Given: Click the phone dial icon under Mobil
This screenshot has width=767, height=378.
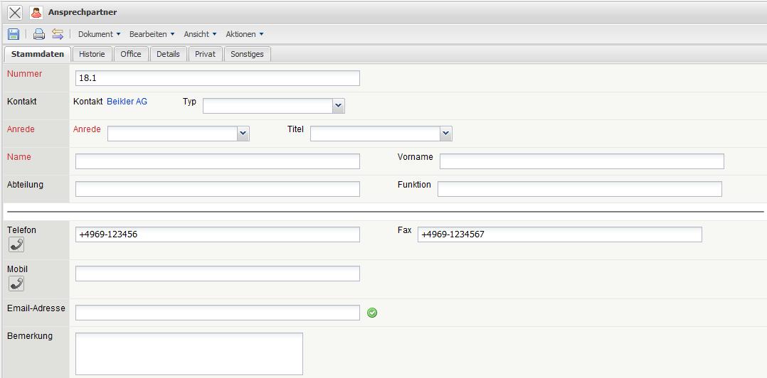Looking at the screenshot, I should (16, 283).
